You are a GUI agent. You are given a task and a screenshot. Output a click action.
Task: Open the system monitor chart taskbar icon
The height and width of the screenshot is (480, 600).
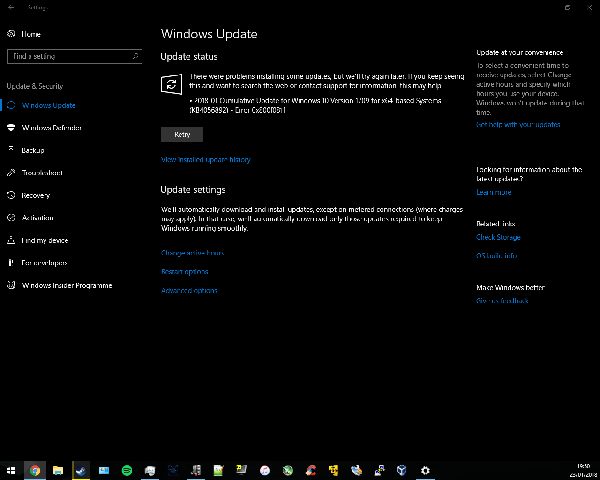click(150, 471)
